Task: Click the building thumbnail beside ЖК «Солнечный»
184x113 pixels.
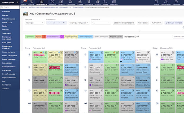Action: [x=25, y=14]
